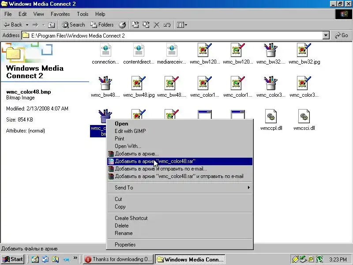
Task: Click the Windows Media Conn... taskbar button
Action: tap(190, 259)
